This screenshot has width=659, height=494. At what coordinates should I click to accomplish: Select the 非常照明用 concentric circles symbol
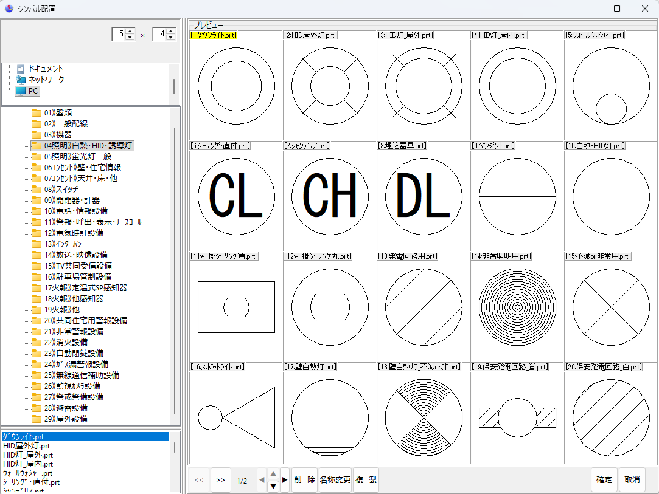click(517, 307)
